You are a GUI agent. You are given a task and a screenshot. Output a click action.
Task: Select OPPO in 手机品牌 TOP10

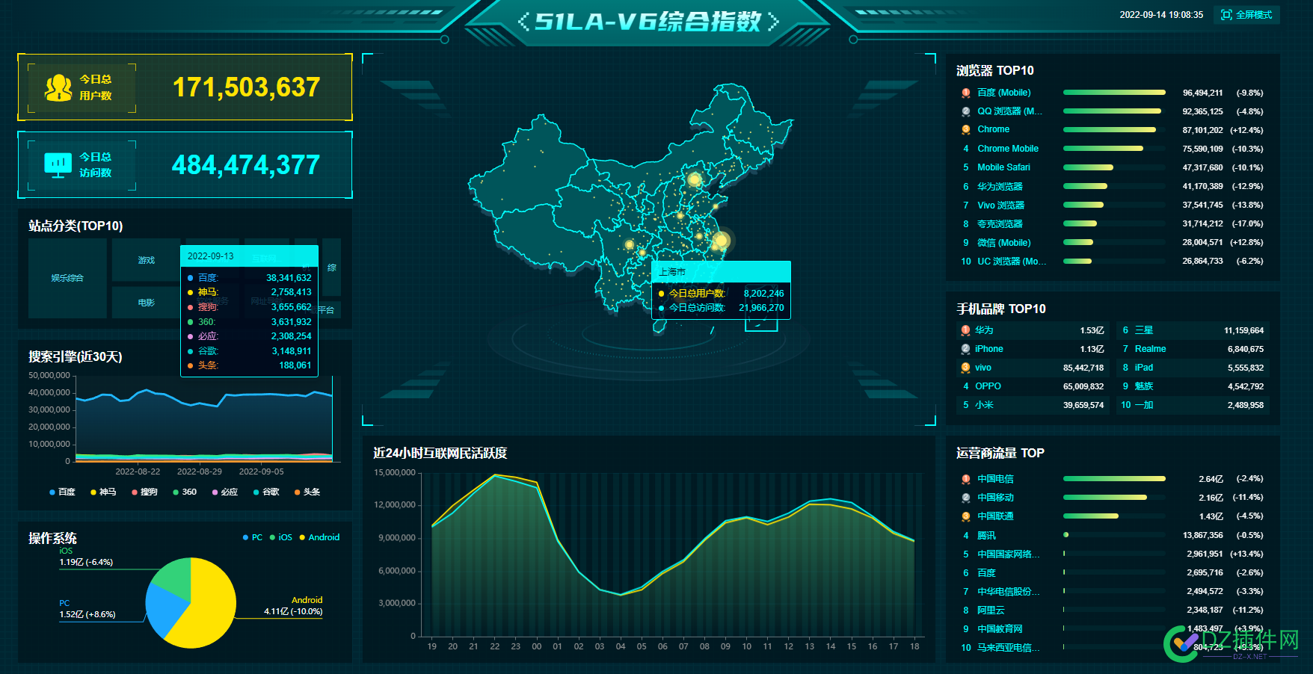coord(1033,386)
